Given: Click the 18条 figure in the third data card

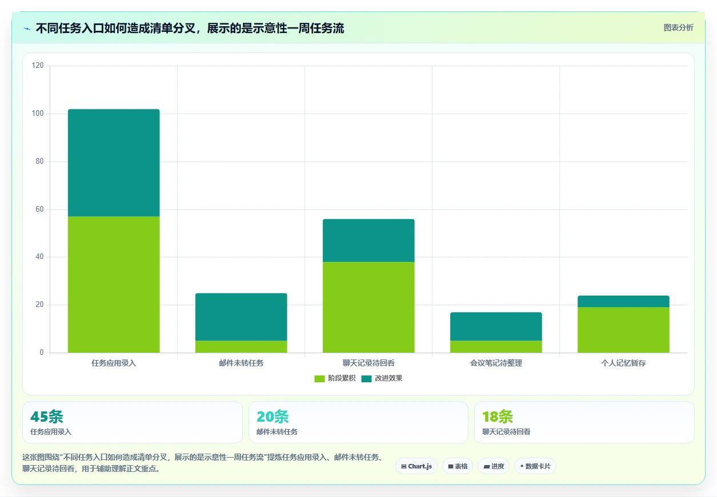Looking at the screenshot, I should (x=498, y=417).
